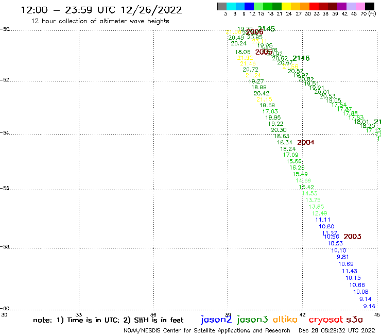The width and height of the screenshot is (381, 335).
Task: Click the wave height value 21.92
Action: pos(245,58)
